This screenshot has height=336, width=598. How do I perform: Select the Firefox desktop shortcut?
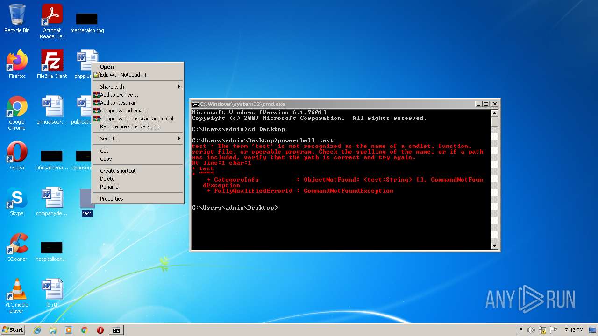pyautogui.click(x=17, y=64)
